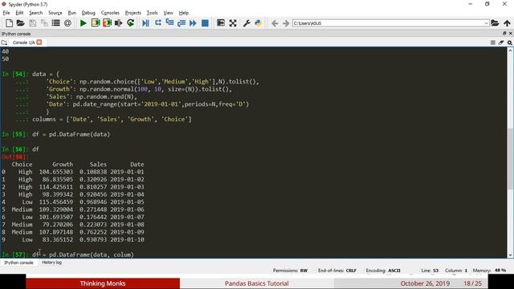This screenshot has width=514, height=289.
Task: Run selection or current line icon
Action: click(x=118, y=23)
